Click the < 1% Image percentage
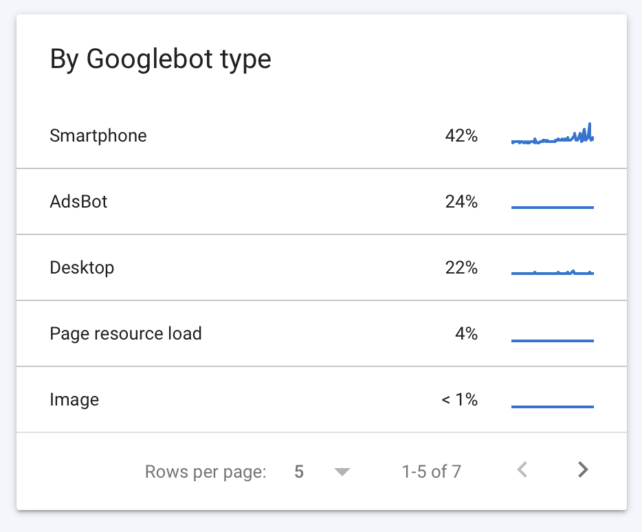This screenshot has height=532, width=642. (459, 399)
